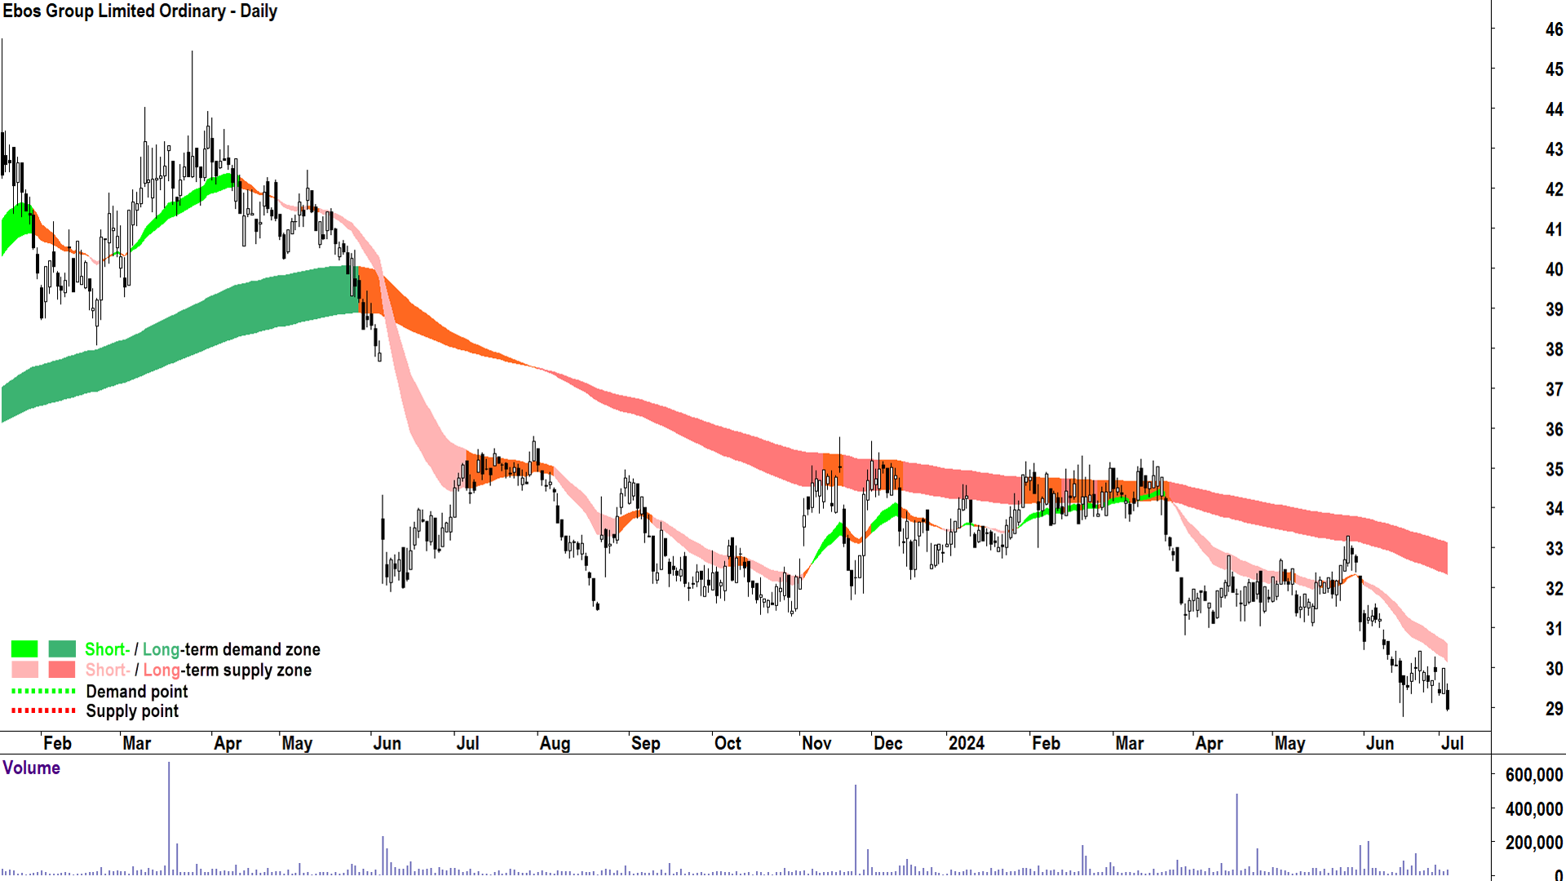Click the Jun label after 2024
This screenshot has width=1566, height=881.
(1380, 743)
